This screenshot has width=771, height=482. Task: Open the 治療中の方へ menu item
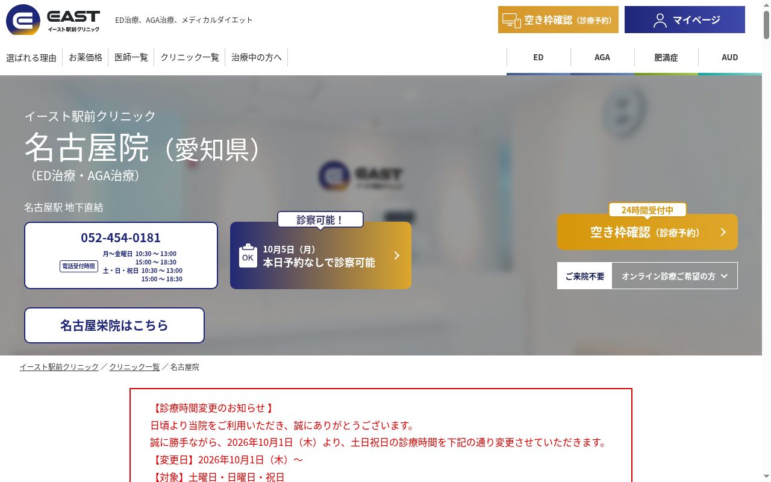coord(257,57)
